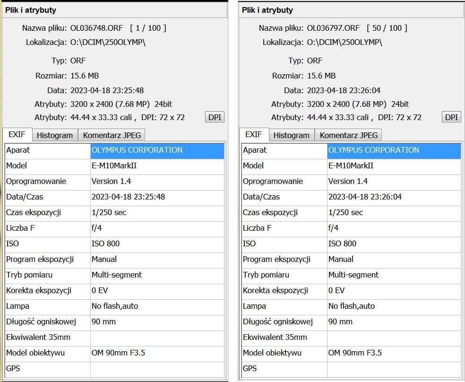
Task: Switch to Komentarz JPEG tab in right panel
Action: [x=349, y=135]
